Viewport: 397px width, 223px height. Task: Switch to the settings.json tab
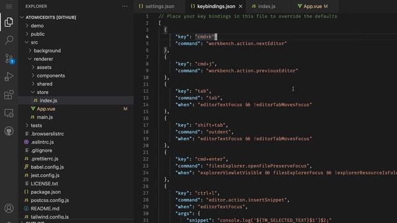click(x=160, y=6)
